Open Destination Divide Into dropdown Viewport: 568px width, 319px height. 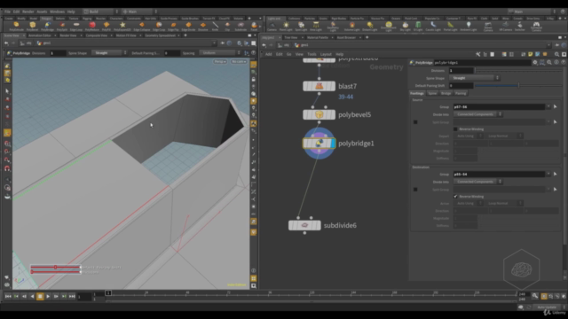tap(477, 182)
